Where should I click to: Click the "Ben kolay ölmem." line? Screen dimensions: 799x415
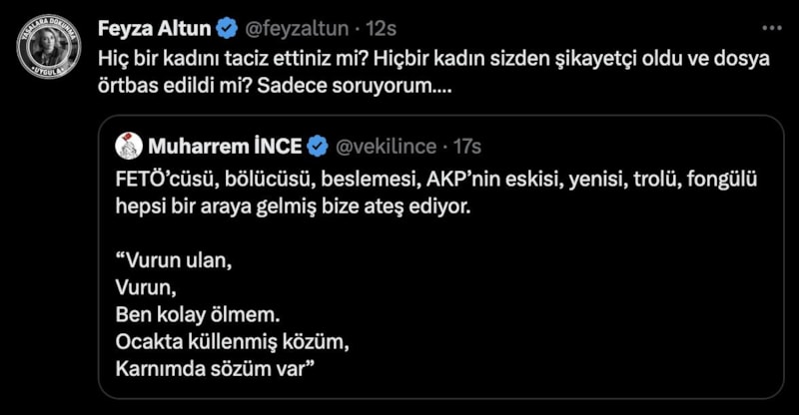coord(191,316)
